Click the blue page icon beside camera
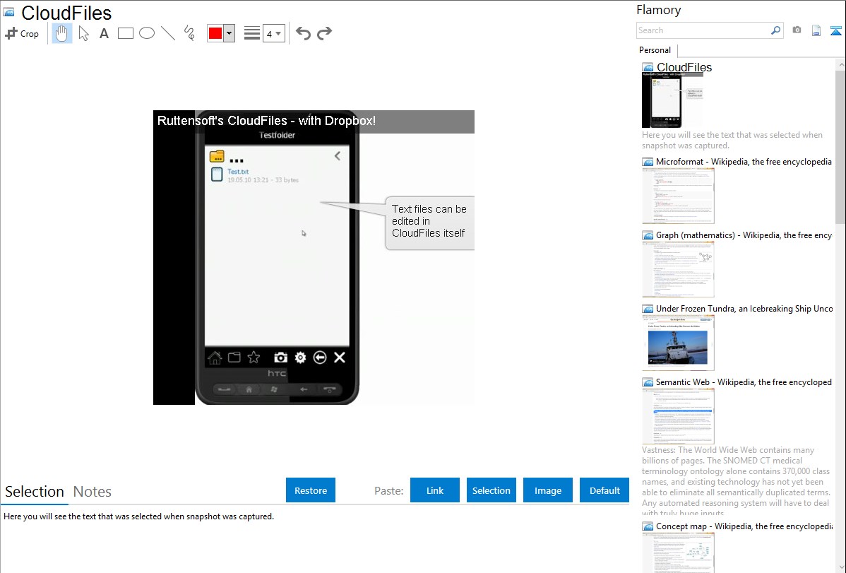Screen dimensions: 846x573 [816, 30]
